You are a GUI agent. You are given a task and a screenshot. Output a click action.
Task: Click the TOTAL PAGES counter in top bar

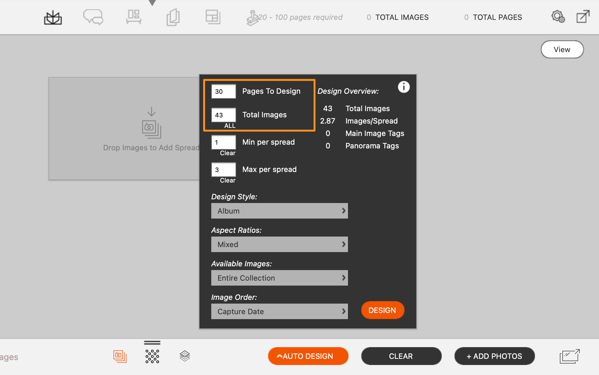pos(493,17)
